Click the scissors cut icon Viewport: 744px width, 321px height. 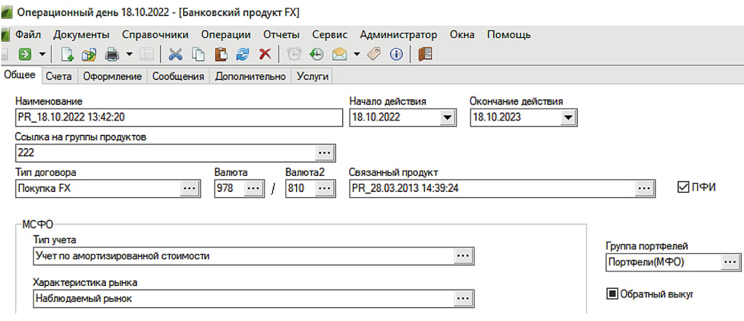[176, 54]
